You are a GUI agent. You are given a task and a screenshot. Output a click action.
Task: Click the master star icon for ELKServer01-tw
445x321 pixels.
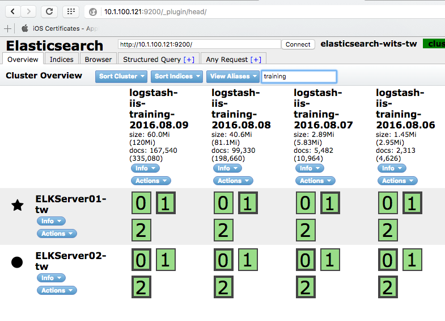click(18, 205)
